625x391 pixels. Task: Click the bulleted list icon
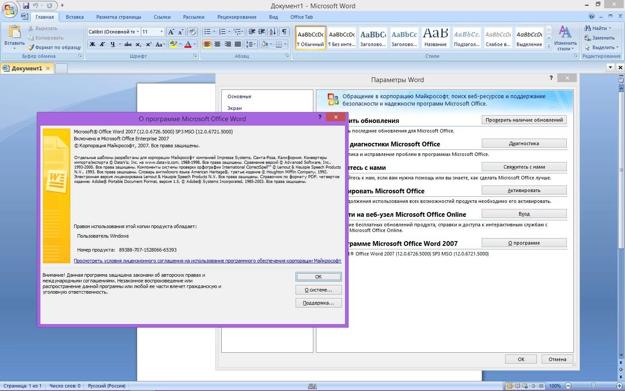[207, 32]
